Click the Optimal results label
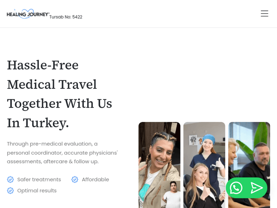 [37, 191]
